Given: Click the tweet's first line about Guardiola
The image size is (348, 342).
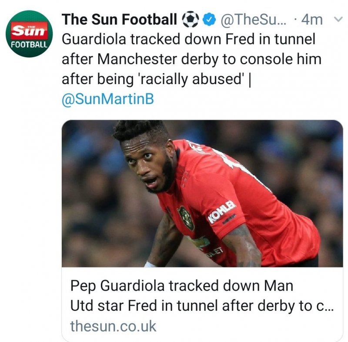Looking at the screenshot, I should coord(188,39).
